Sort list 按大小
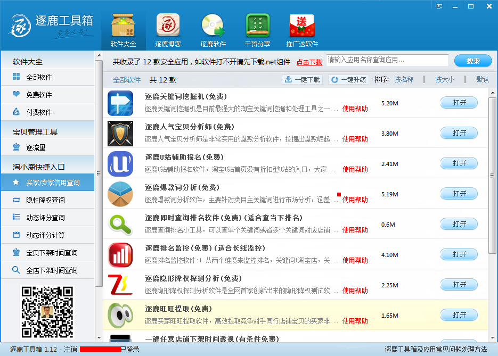The height and width of the screenshot is (356, 498). (445, 79)
